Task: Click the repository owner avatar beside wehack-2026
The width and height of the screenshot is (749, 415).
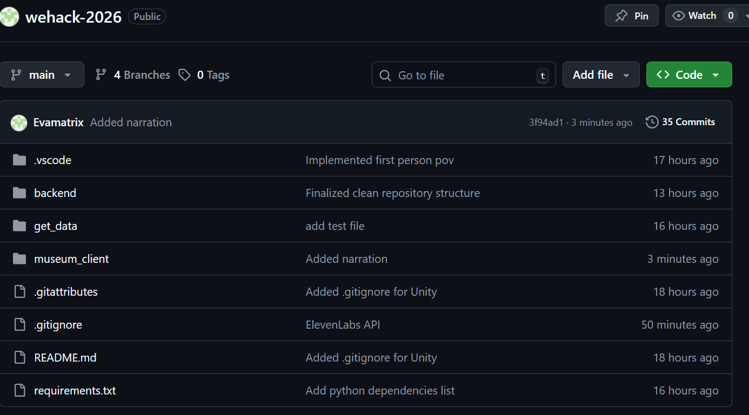Action: point(9,17)
